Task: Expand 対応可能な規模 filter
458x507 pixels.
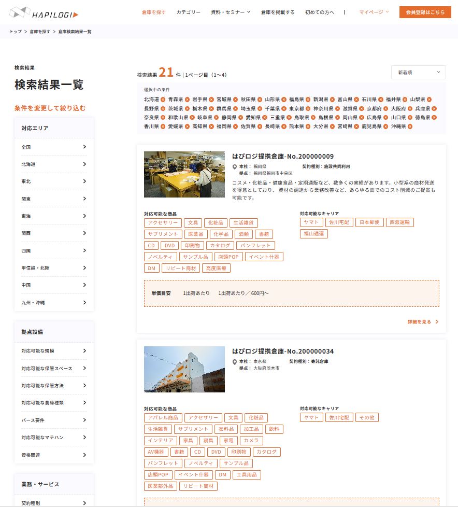Action: pos(54,351)
